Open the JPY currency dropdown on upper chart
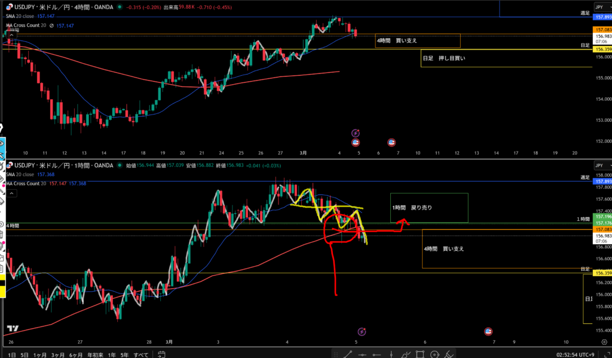 (599, 7)
